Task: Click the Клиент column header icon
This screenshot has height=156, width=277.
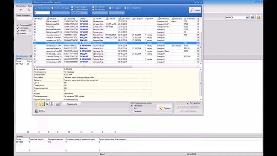Action: pyautogui.click(x=94, y=19)
